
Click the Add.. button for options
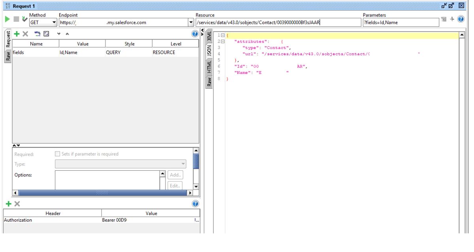[x=175, y=175]
